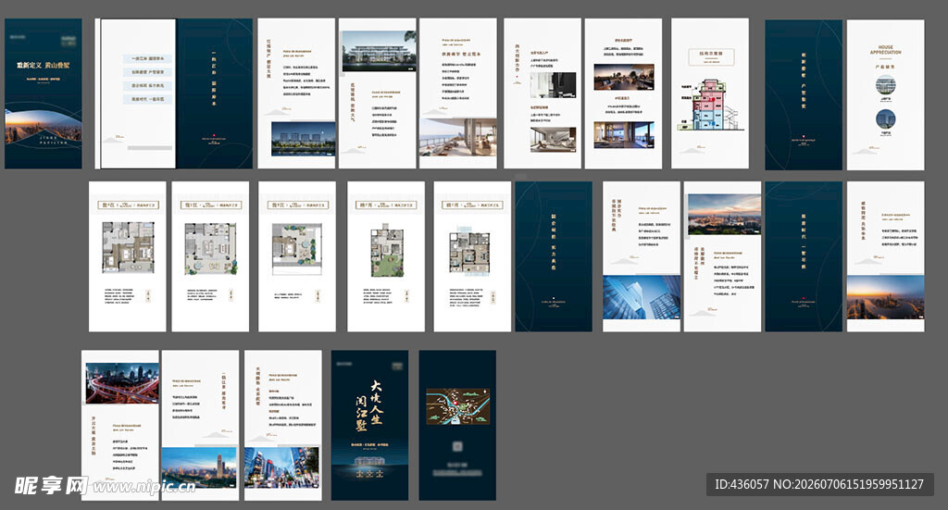Select the dark blue panel joined to the four-bar page
The image size is (948, 510).
tap(215, 93)
